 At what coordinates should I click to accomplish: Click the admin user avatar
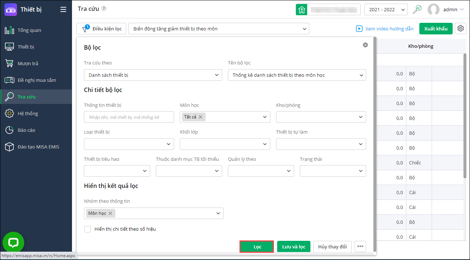(x=433, y=9)
